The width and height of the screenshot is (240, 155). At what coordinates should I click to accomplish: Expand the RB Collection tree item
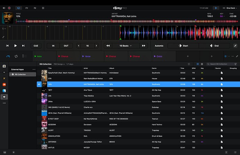point(10,74)
